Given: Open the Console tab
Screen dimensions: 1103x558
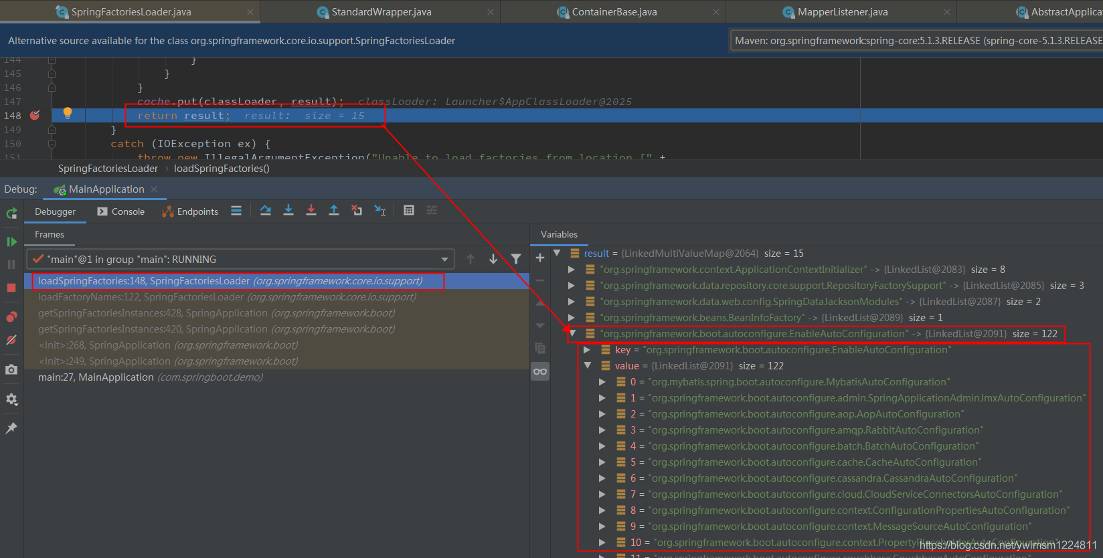Looking at the screenshot, I should point(120,211).
